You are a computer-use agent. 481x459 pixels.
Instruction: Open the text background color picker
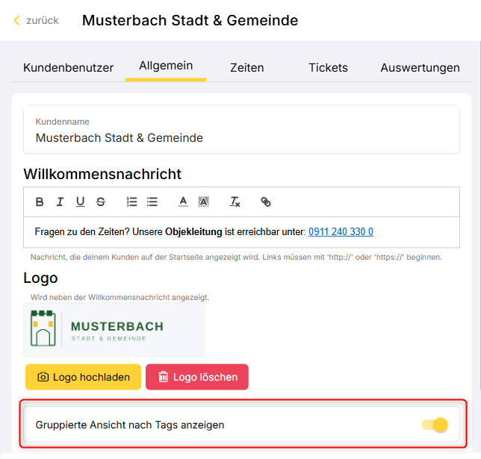(x=203, y=202)
